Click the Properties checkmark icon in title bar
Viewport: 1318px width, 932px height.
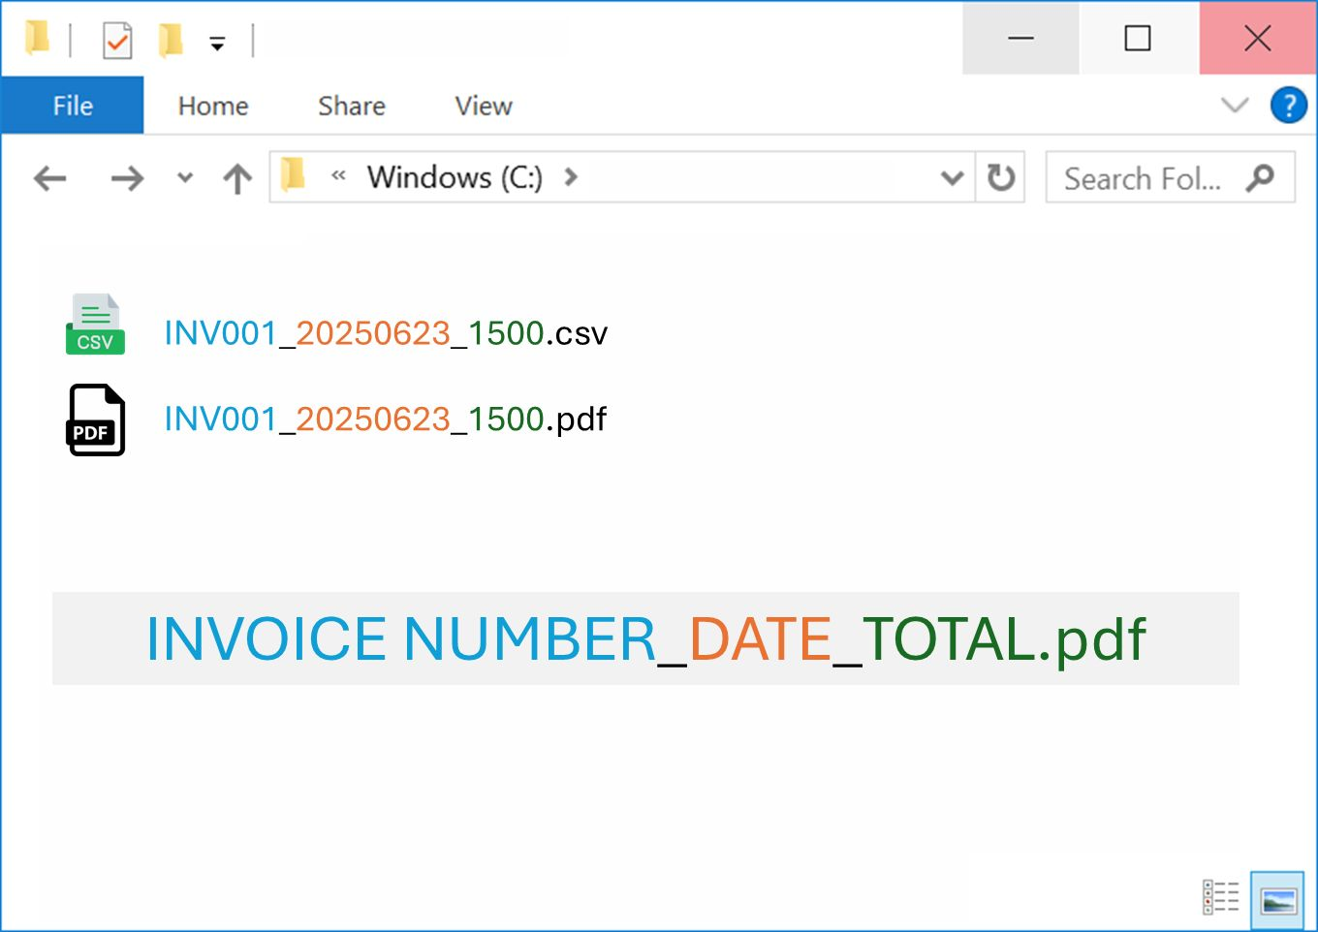click(x=117, y=41)
